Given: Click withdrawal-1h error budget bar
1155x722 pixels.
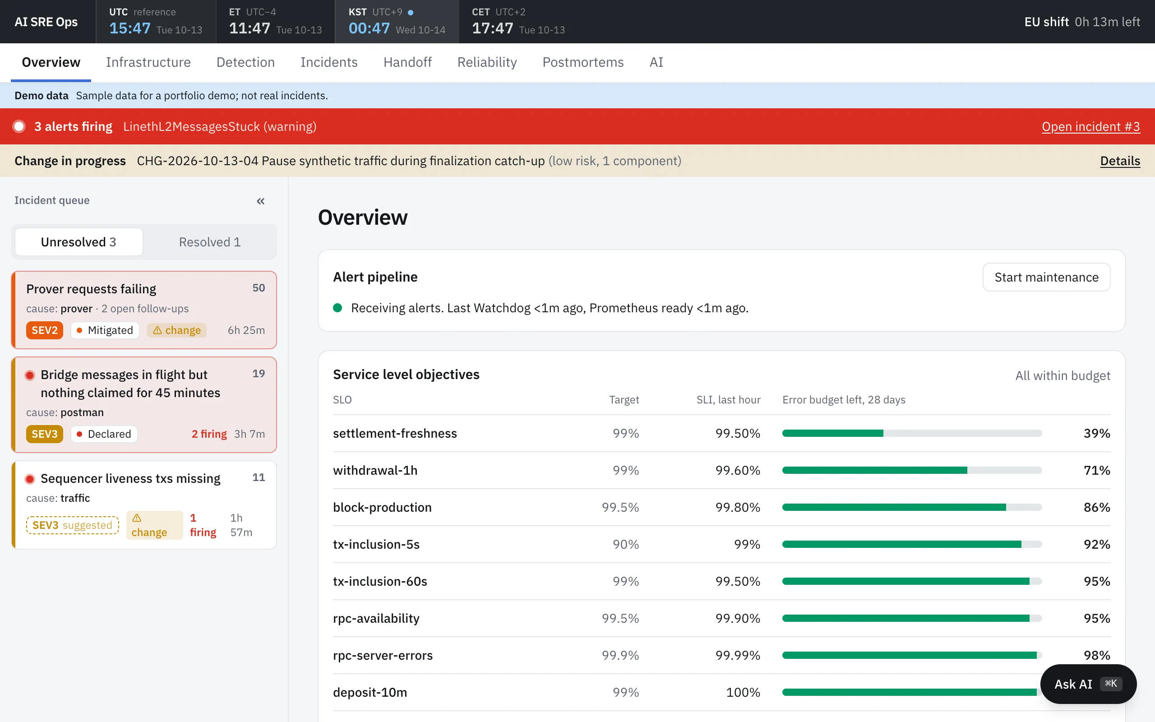Looking at the screenshot, I should [912, 470].
